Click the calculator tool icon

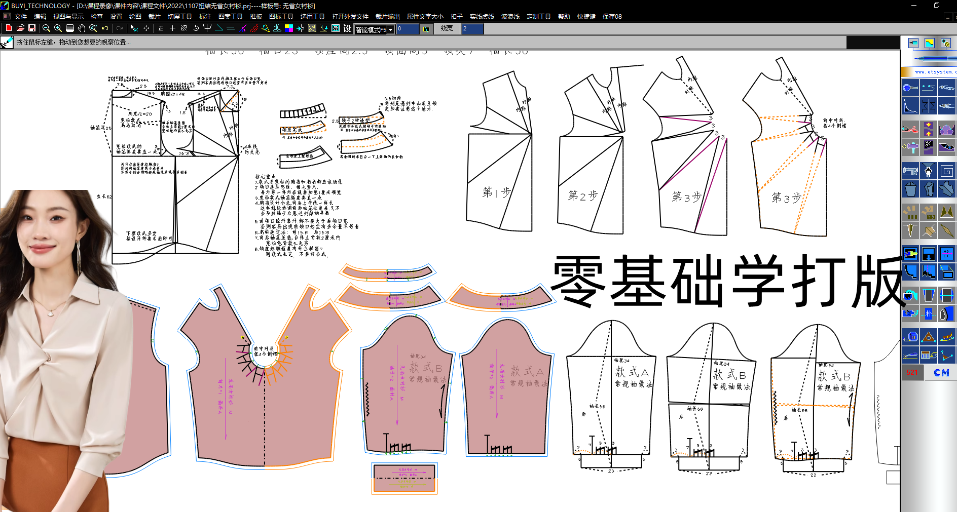point(929,355)
